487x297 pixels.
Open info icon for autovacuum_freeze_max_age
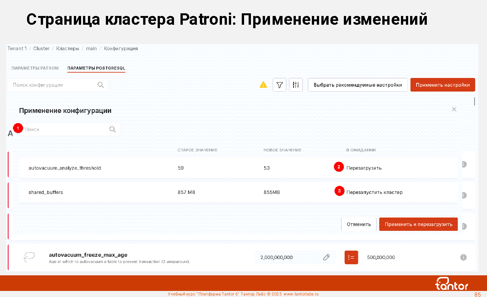463,257
